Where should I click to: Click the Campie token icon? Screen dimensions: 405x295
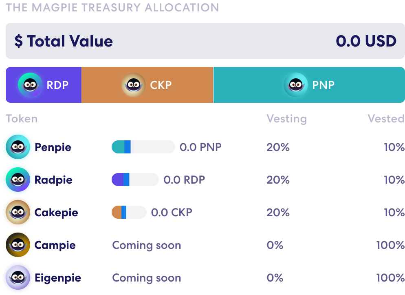(x=18, y=245)
